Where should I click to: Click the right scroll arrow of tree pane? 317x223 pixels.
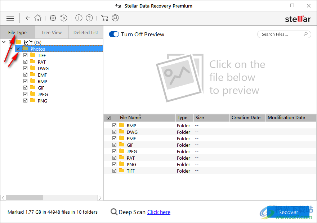100,198
